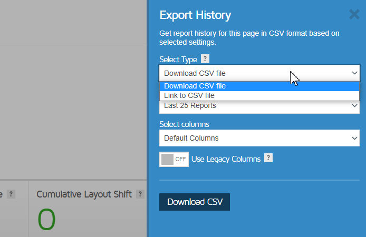Click the OFF label on legacy toggle
Image resolution: width=366 pixels, height=237 pixels.
[x=180, y=159]
